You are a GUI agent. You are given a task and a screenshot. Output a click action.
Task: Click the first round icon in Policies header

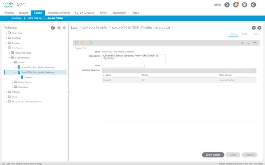pyautogui.click(x=53, y=28)
